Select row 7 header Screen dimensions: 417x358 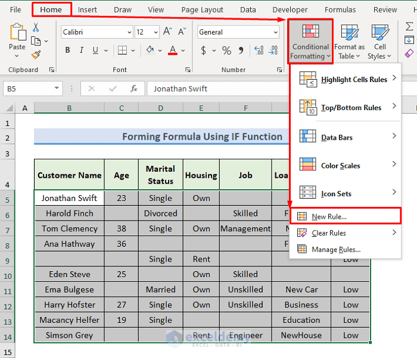point(7,230)
